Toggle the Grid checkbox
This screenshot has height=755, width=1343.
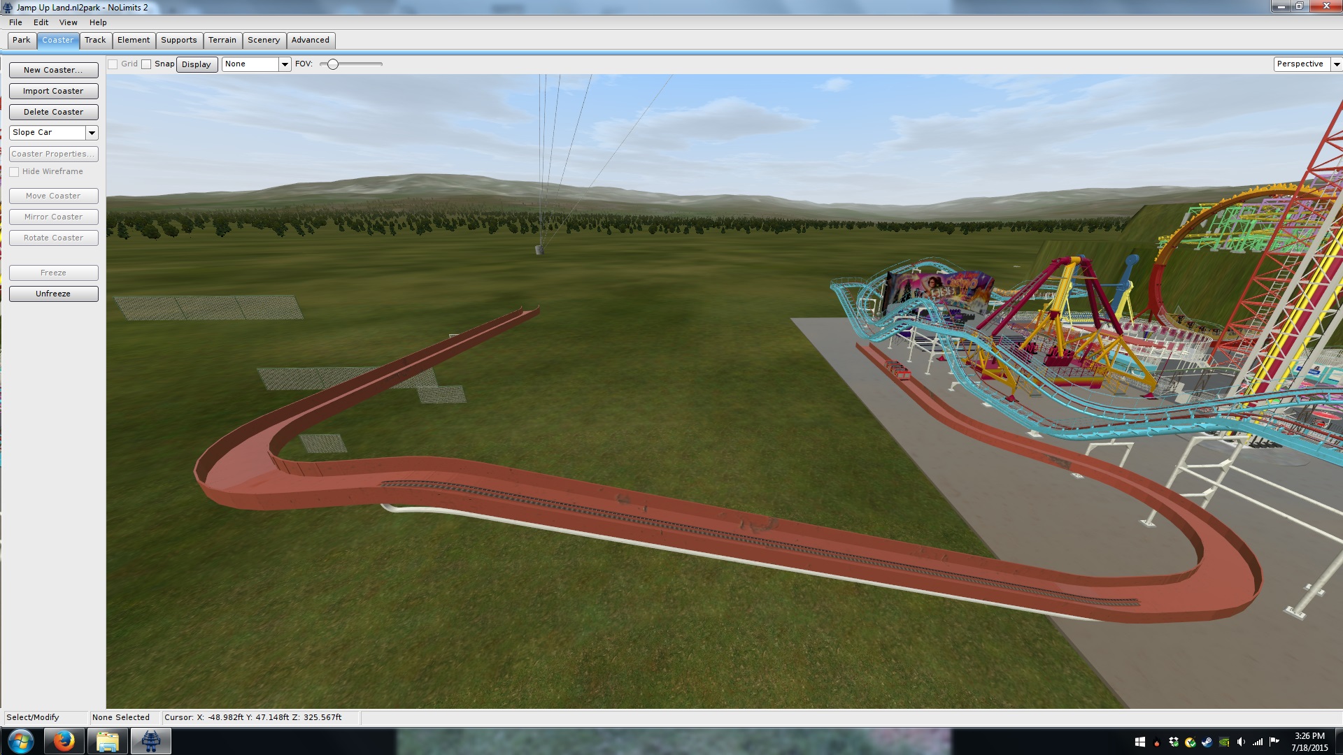pyautogui.click(x=113, y=64)
